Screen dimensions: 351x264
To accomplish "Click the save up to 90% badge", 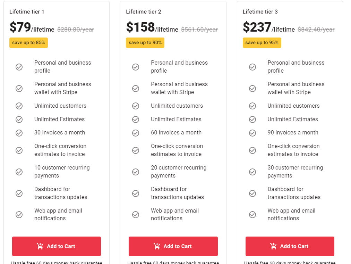I will pyautogui.click(x=145, y=42).
